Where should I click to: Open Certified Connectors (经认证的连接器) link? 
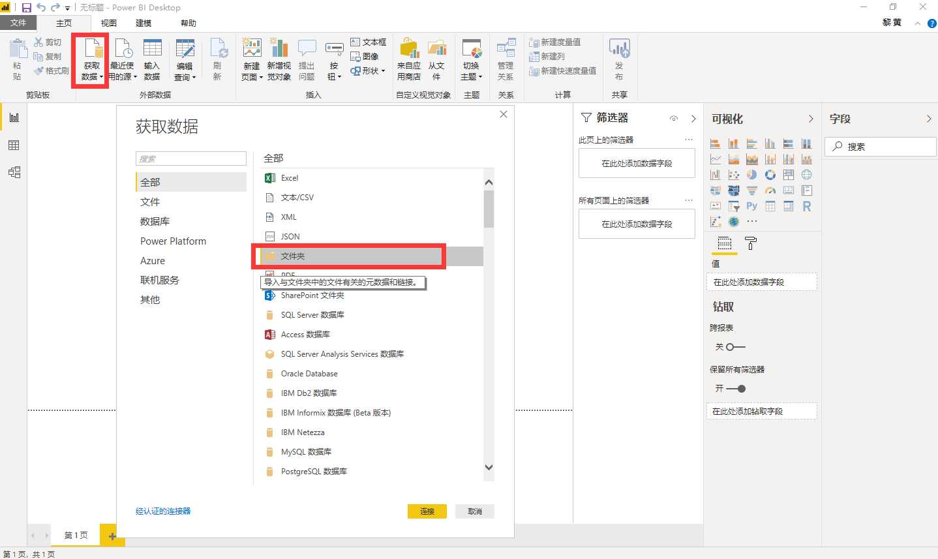click(163, 511)
